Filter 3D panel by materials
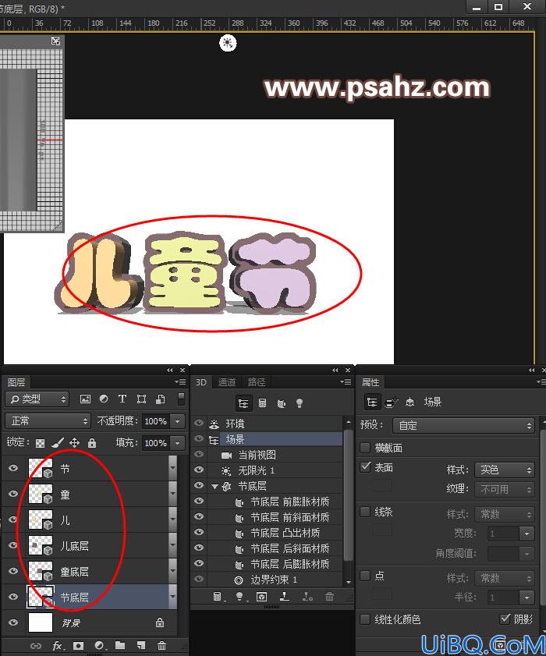Viewport: 546px width, 656px height. (281, 403)
